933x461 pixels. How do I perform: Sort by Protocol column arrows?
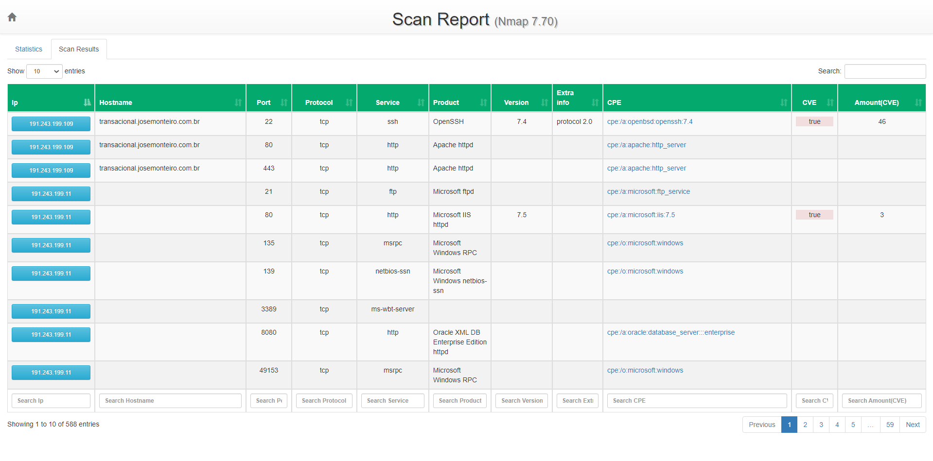tap(349, 102)
